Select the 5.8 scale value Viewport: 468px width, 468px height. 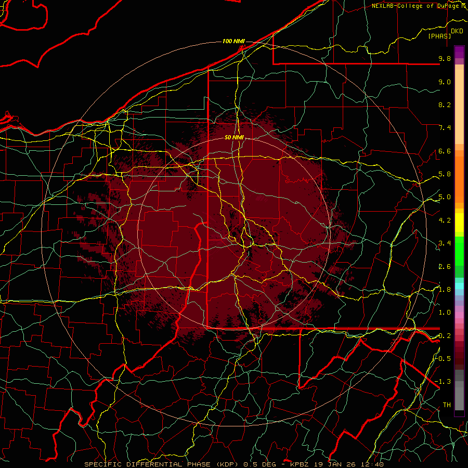(445, 174)
